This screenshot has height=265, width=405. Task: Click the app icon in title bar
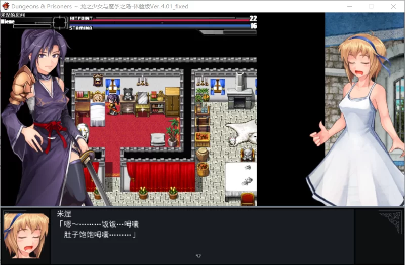(x=5, y=6)
